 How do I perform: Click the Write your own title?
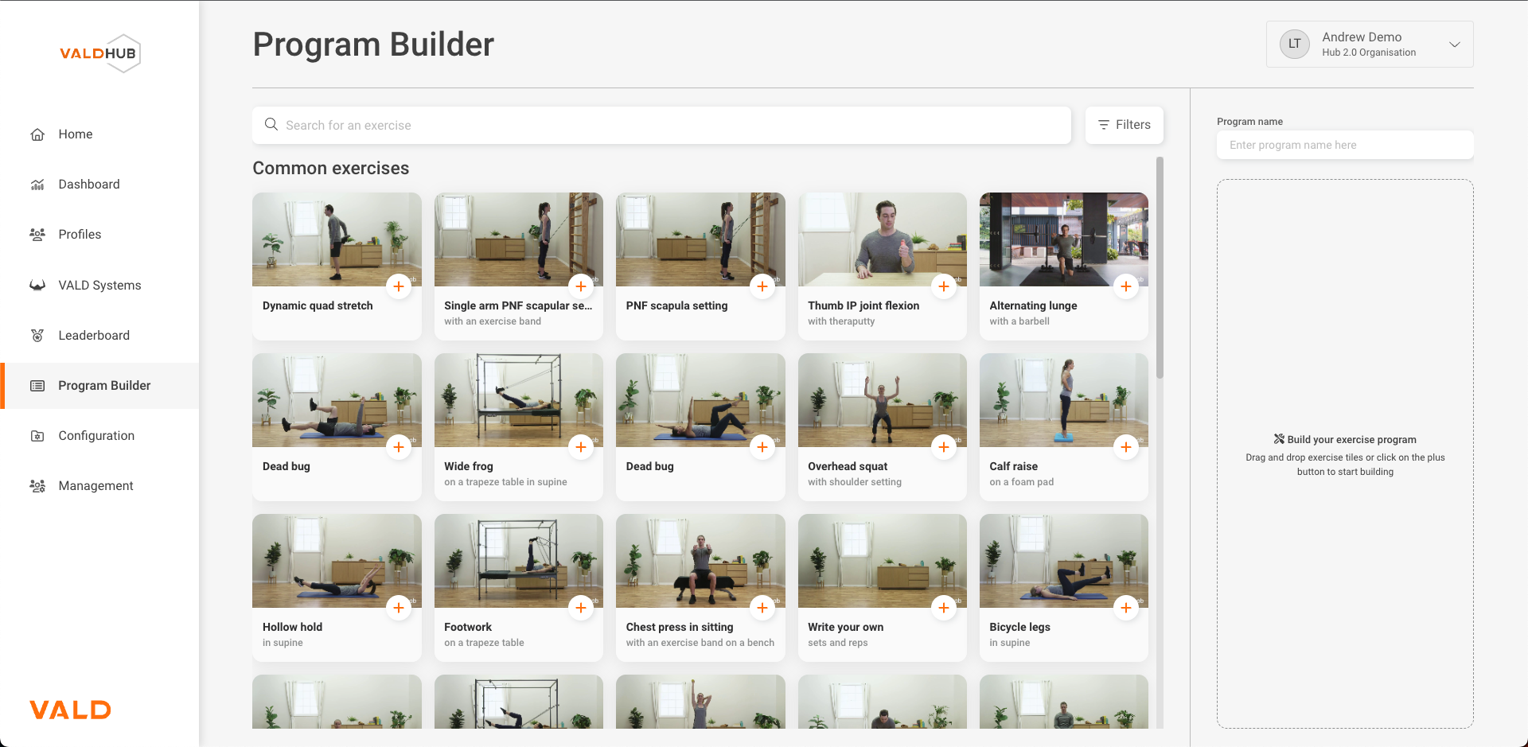point(845,628)
